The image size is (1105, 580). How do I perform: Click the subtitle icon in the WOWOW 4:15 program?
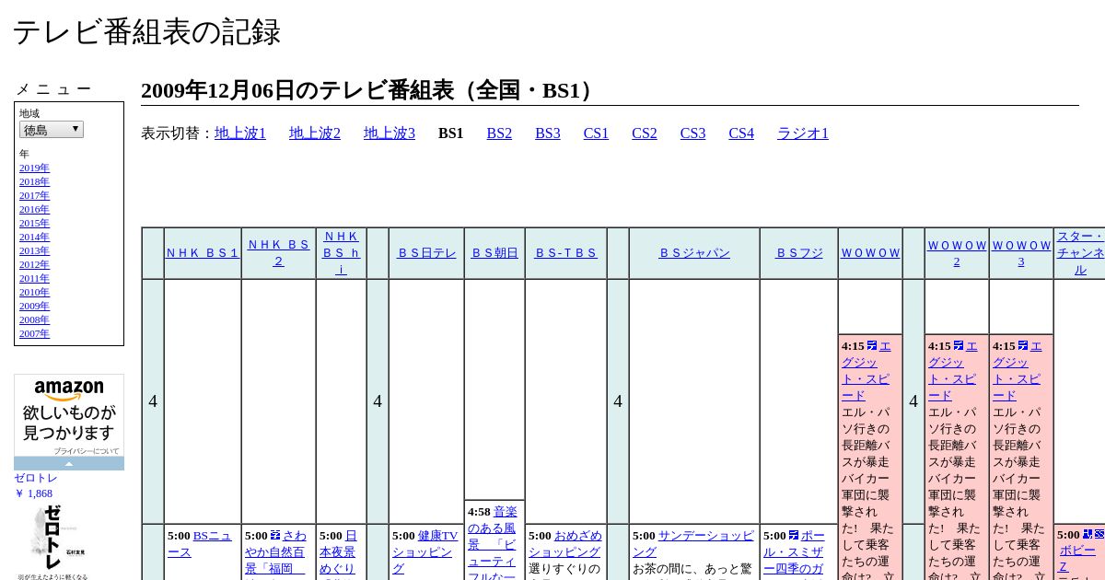871,346
